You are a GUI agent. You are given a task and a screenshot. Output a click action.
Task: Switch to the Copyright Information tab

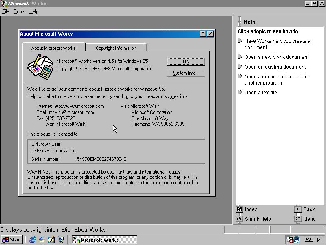116,48
